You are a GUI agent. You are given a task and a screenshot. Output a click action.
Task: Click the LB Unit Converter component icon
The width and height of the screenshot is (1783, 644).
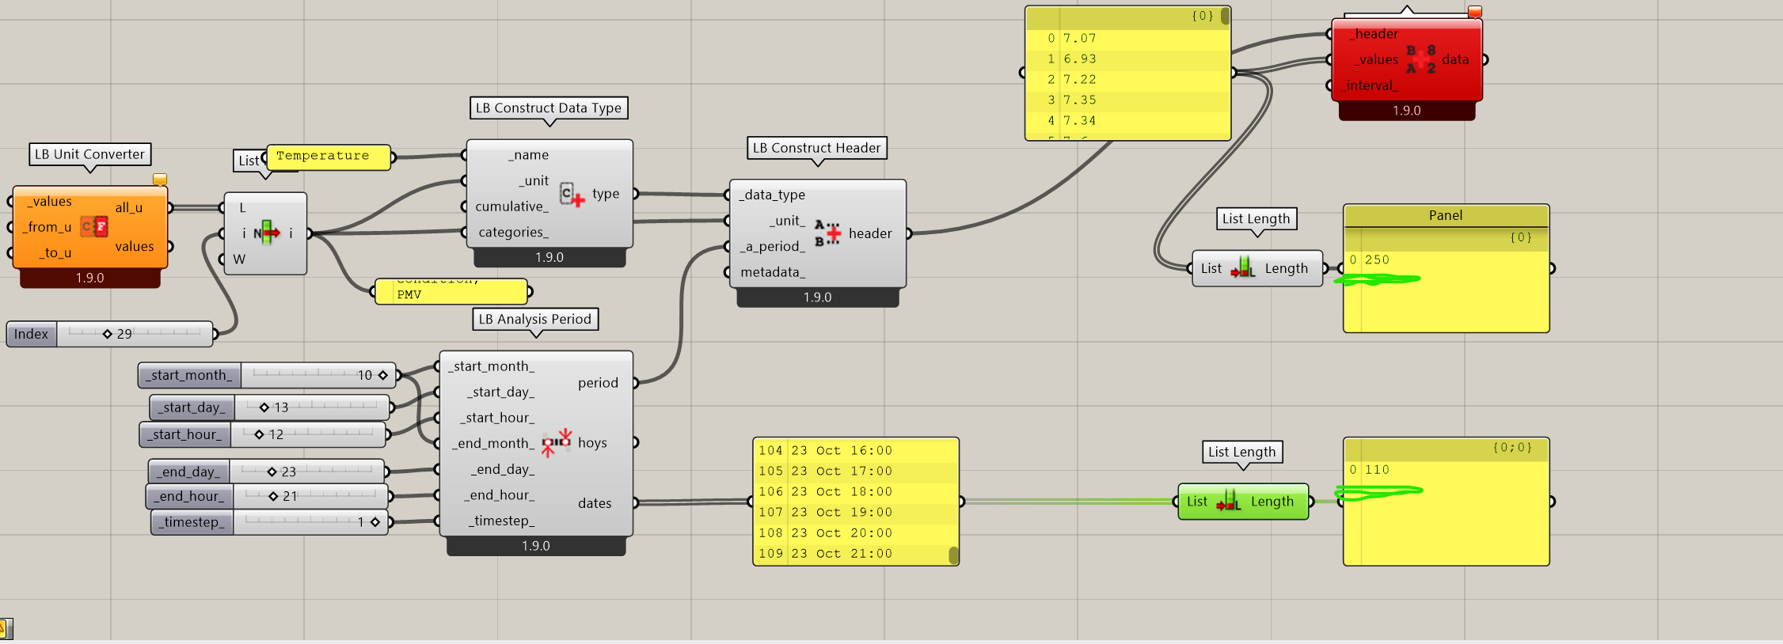94,227
